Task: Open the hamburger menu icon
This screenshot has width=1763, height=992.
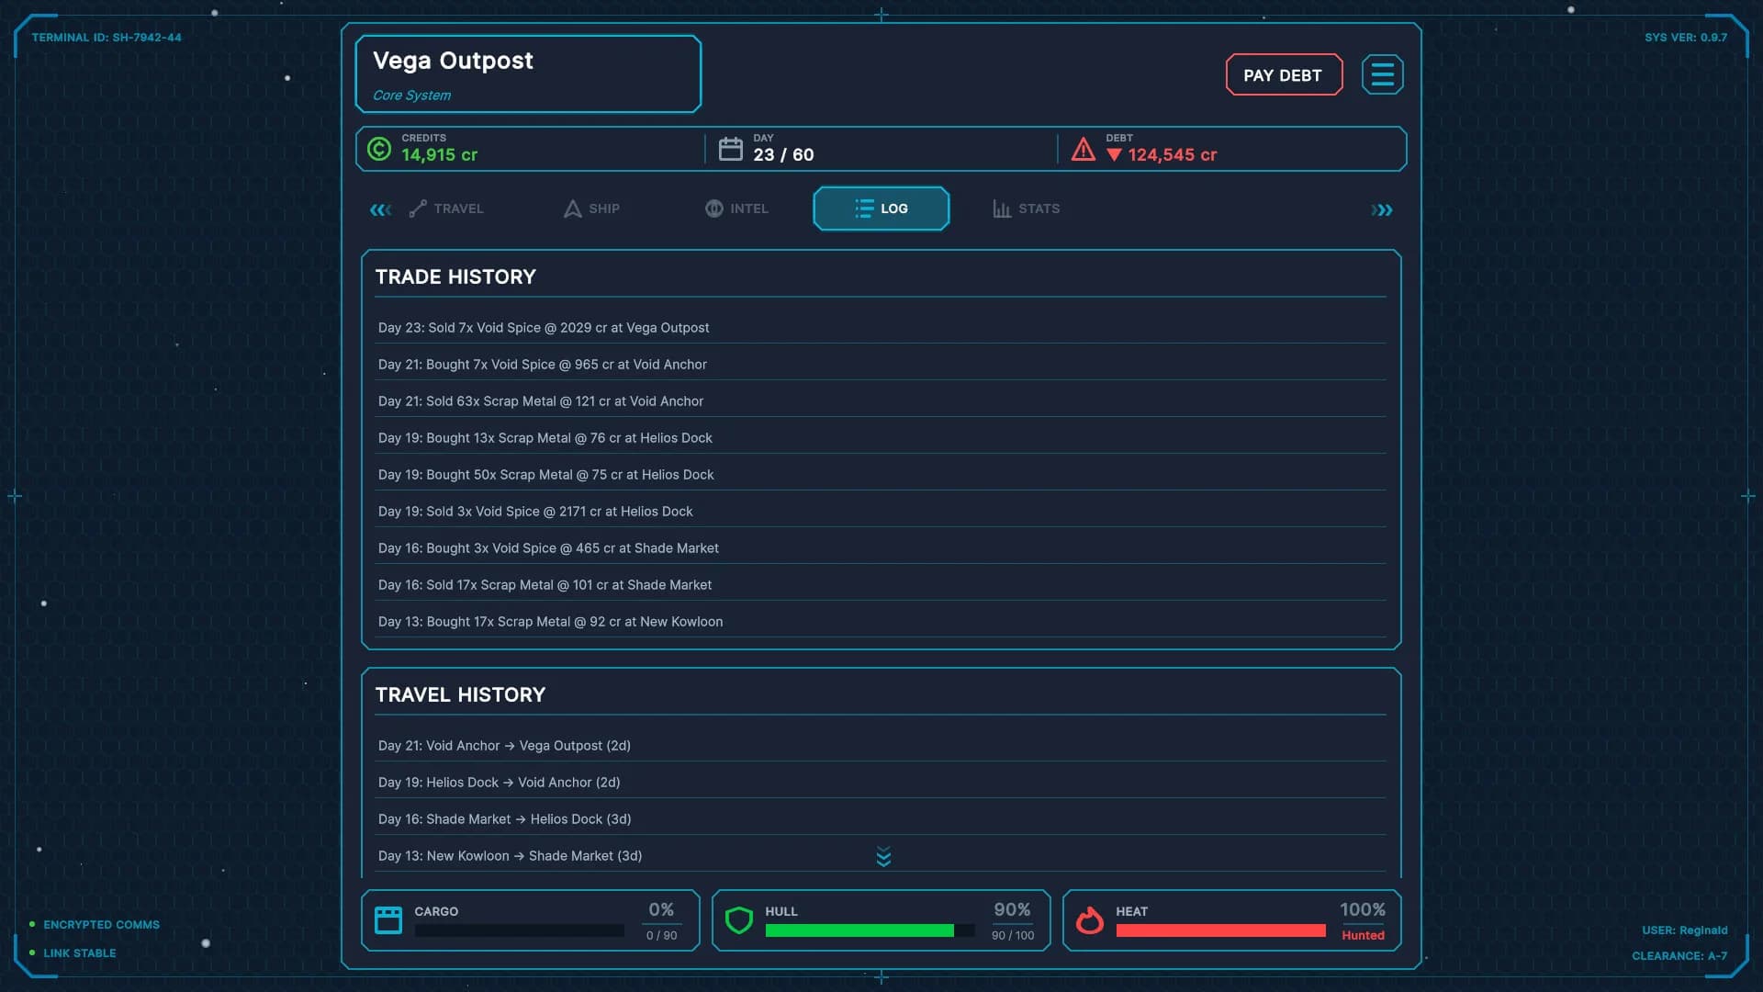Action: tap(1382, 75)
